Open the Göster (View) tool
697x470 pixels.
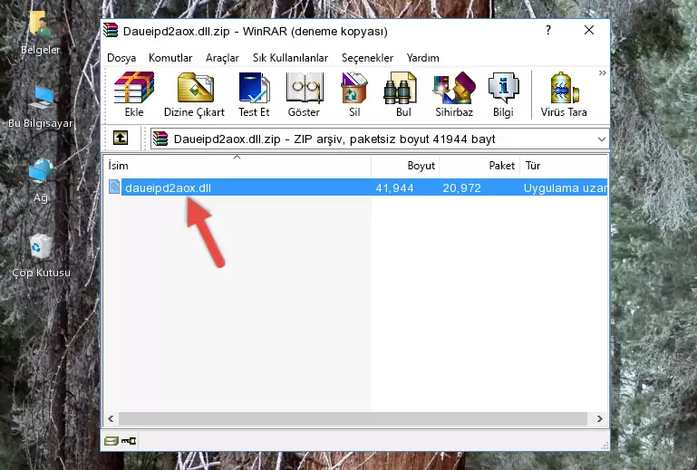(x=304, y=94)
